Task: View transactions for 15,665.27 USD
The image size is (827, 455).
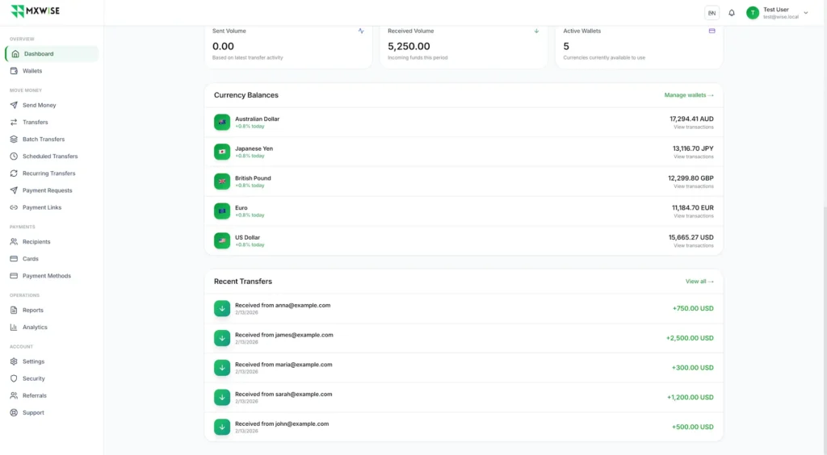Action: 694,246
